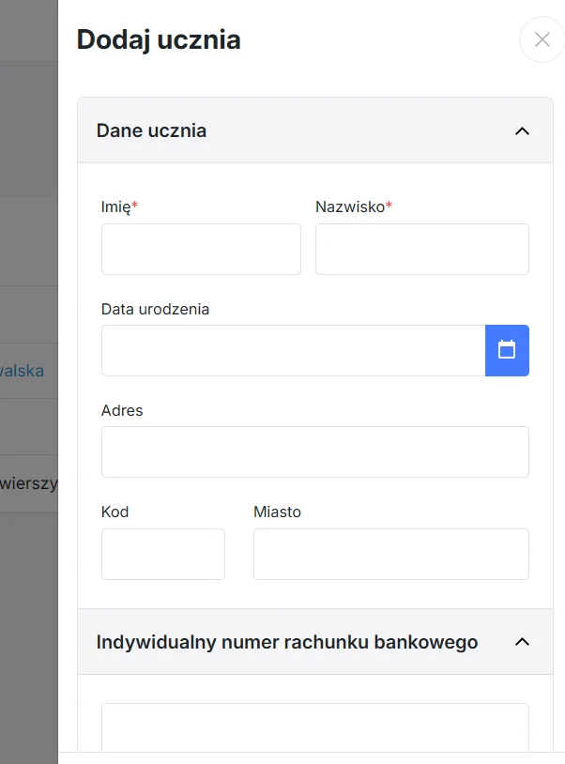Click the Miasto input field
565x764 pixels.
(390, 554)
